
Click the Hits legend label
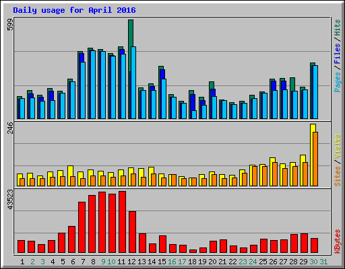point(337,28)
